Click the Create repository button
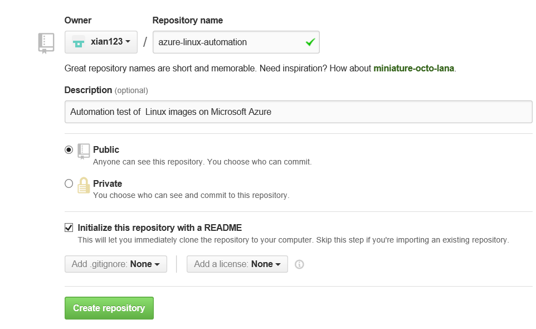The height and width of the screenshot is (329, 536). [109, 308]
